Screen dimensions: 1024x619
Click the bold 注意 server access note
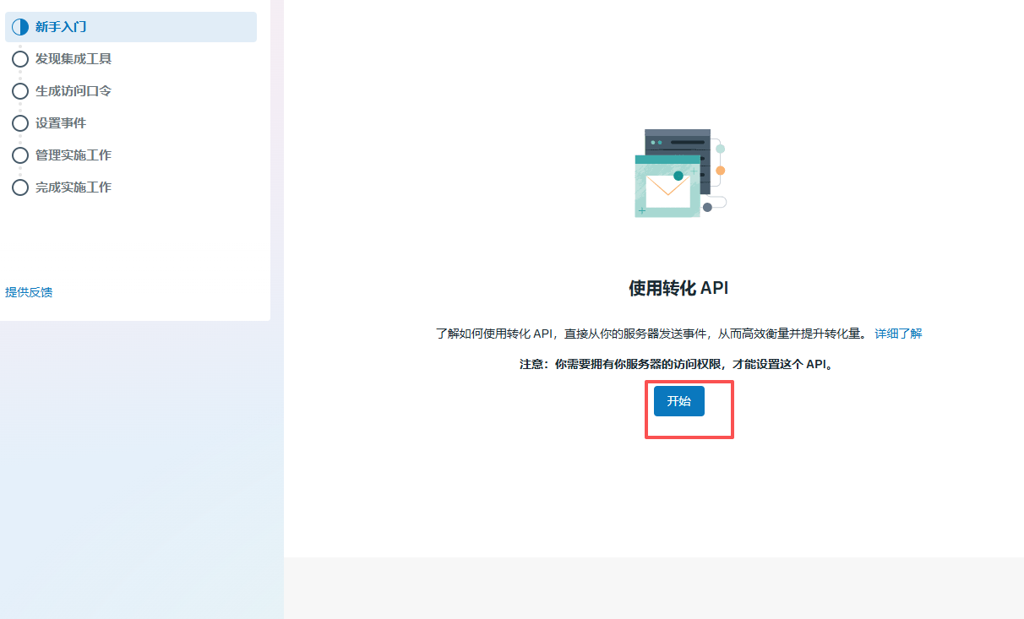pyautogui.click(x=676, y=365)
